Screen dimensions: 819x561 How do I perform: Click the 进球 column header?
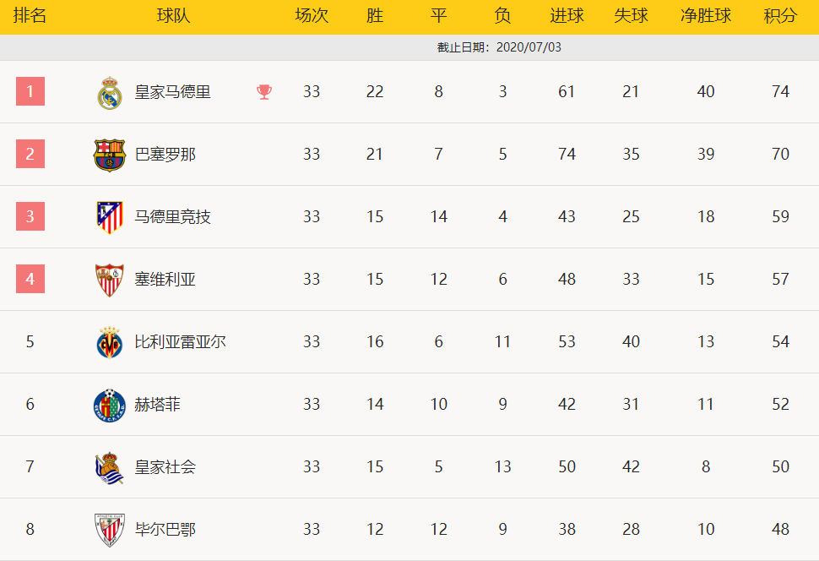click(x=567, y=16)
